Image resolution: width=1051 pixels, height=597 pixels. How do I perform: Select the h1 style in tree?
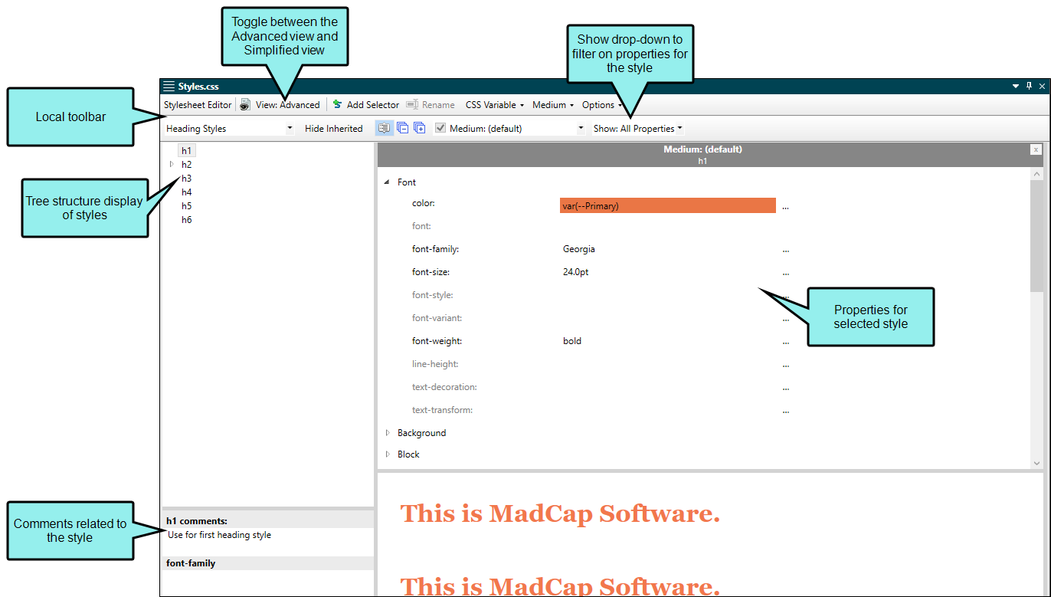(x=187, y=151)
